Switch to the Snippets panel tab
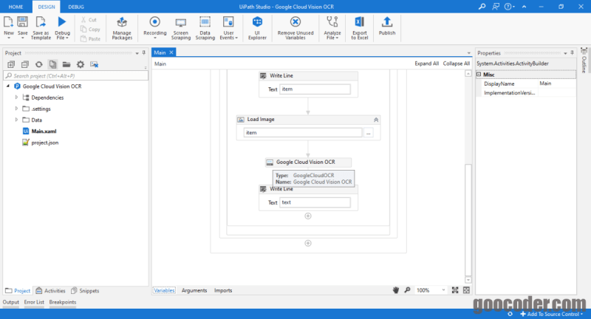The image size is (591, 319). click(x=85, y=291)
